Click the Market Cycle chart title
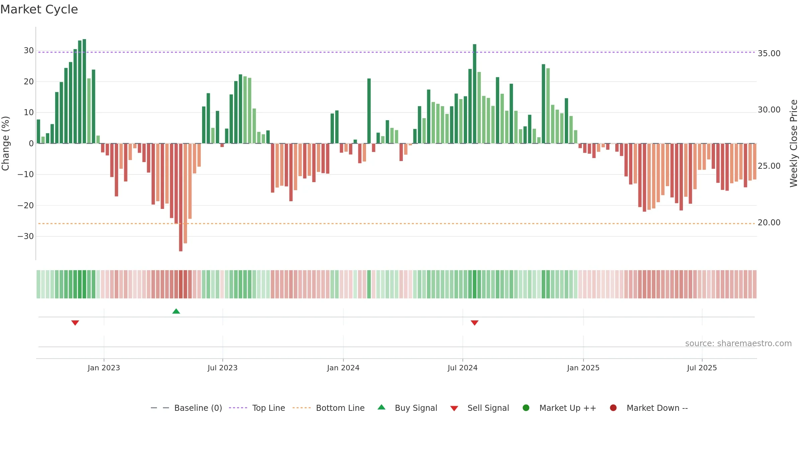 39,9
